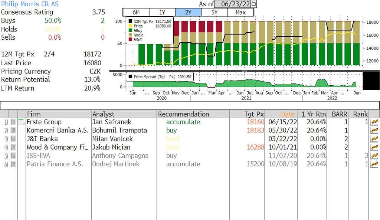Image resolution: width=380 pixels, height=220 pixels.
Task: Sort by BARR column header
Action: [338, 114]
